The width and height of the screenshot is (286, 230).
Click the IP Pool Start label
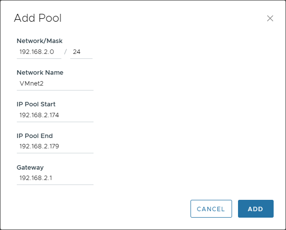(36, 104)
